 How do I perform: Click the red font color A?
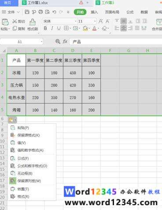pos(95,28)
